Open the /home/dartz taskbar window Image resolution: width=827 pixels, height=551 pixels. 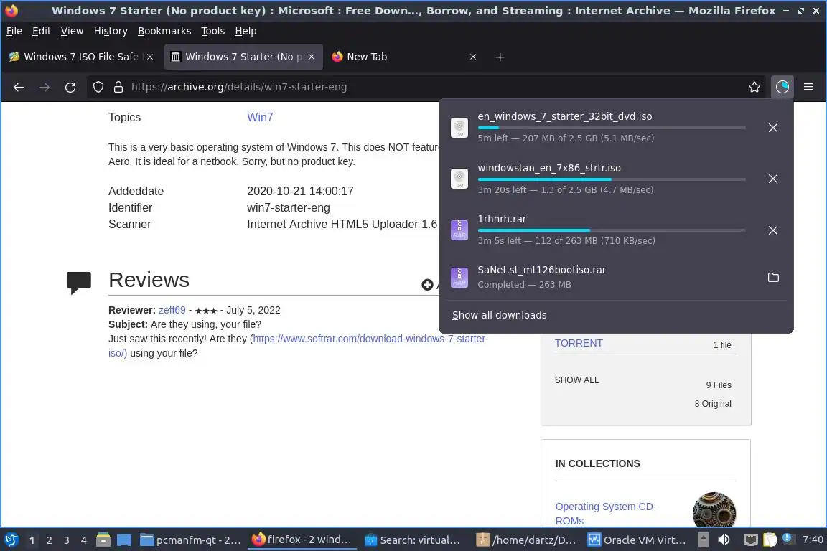point(526,540)
